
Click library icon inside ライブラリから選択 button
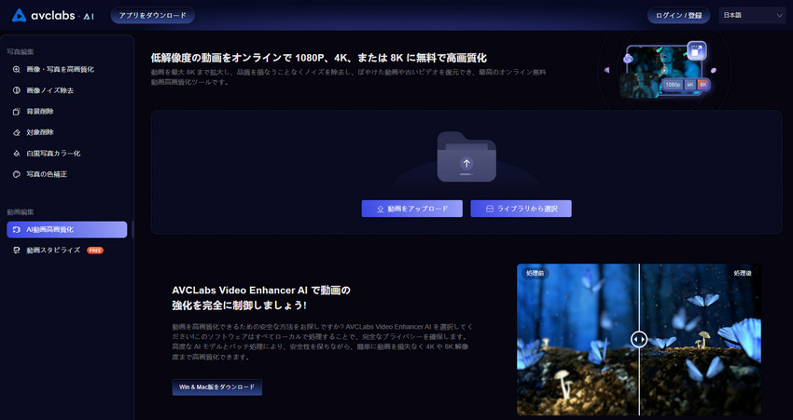(490, 209)
